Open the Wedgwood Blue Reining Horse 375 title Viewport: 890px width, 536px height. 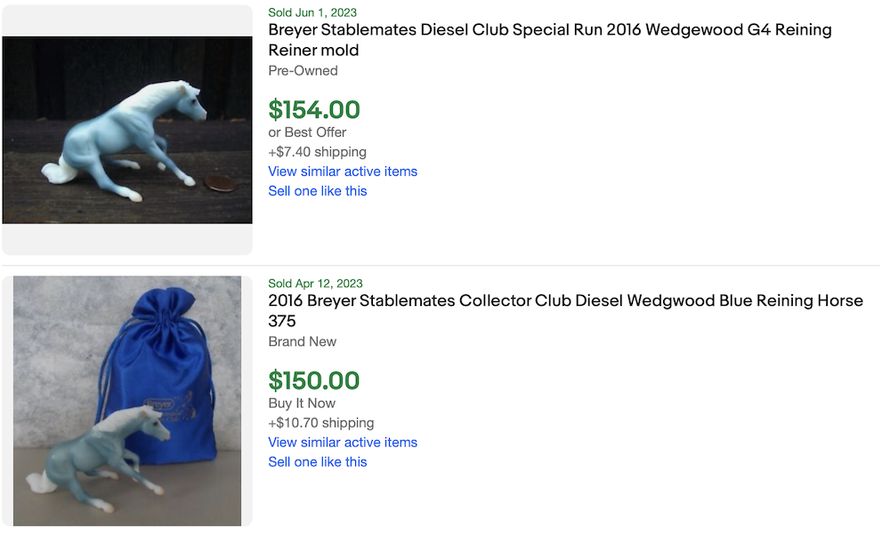point(565,310)
